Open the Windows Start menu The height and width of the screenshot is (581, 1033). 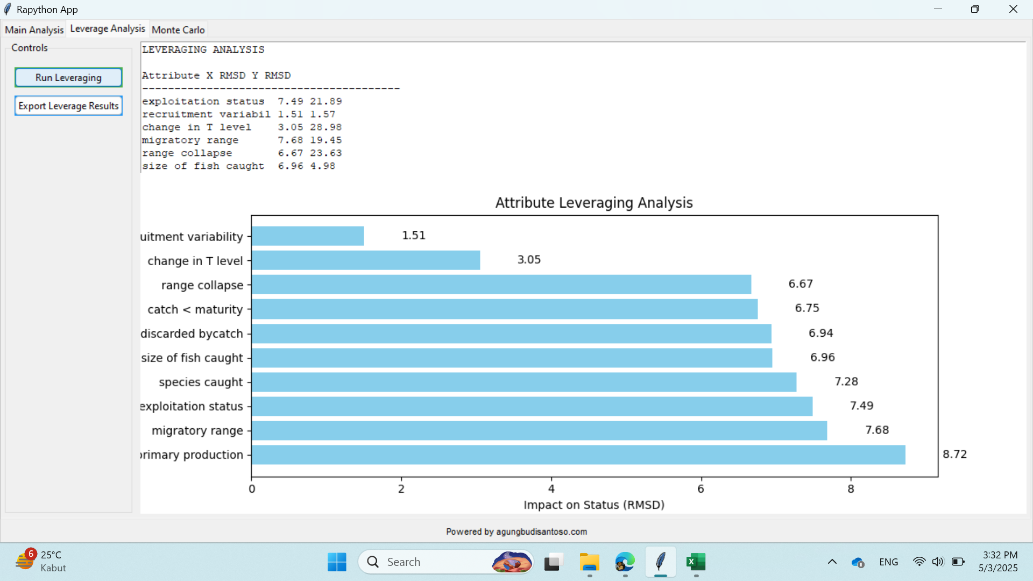click(337, 562)
